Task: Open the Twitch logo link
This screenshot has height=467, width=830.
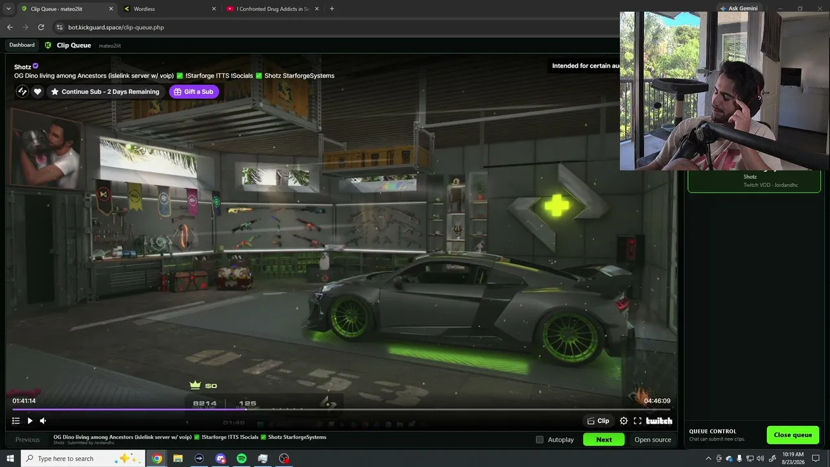Action: click(x=659, y=421)
